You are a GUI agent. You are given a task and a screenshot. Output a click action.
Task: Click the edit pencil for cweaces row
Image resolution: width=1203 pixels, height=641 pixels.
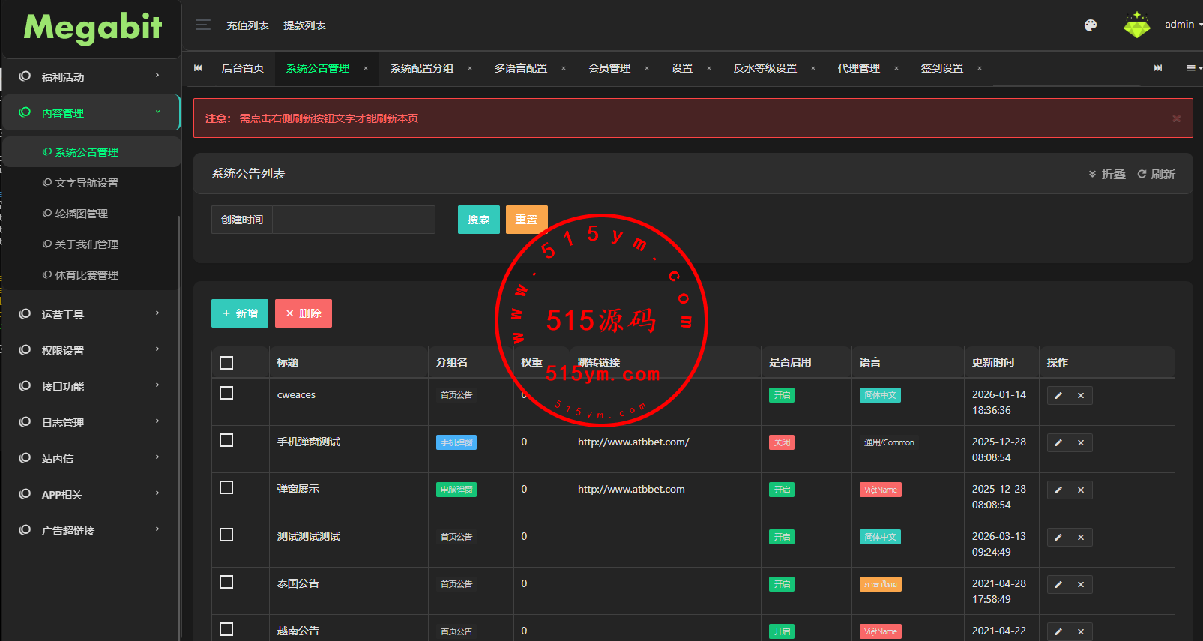[1058, 396]
